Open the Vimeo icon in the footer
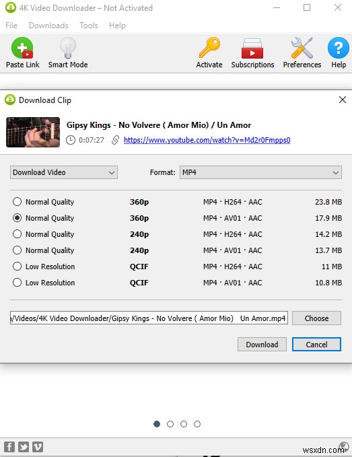 (x=38, y=447)
